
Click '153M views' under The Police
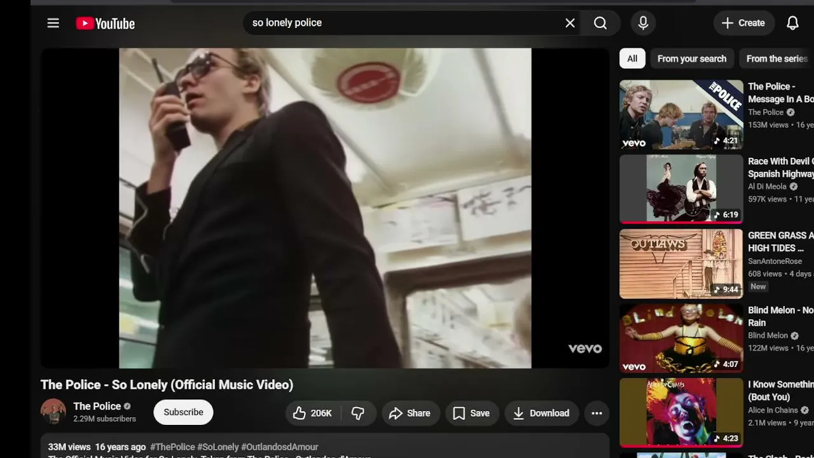point(768,125)
